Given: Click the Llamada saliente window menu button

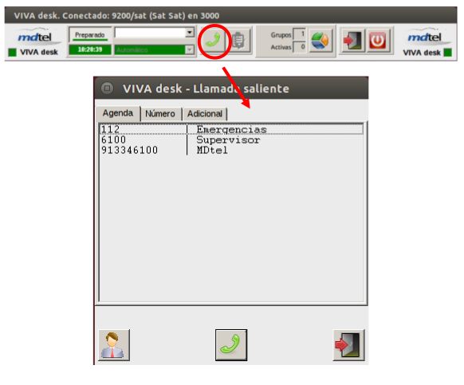Looking at the screenshot, I should [107, 88].
